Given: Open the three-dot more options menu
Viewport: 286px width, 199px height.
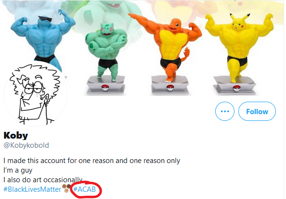Looking at the screenshot, I should click(x=225, y=111).
